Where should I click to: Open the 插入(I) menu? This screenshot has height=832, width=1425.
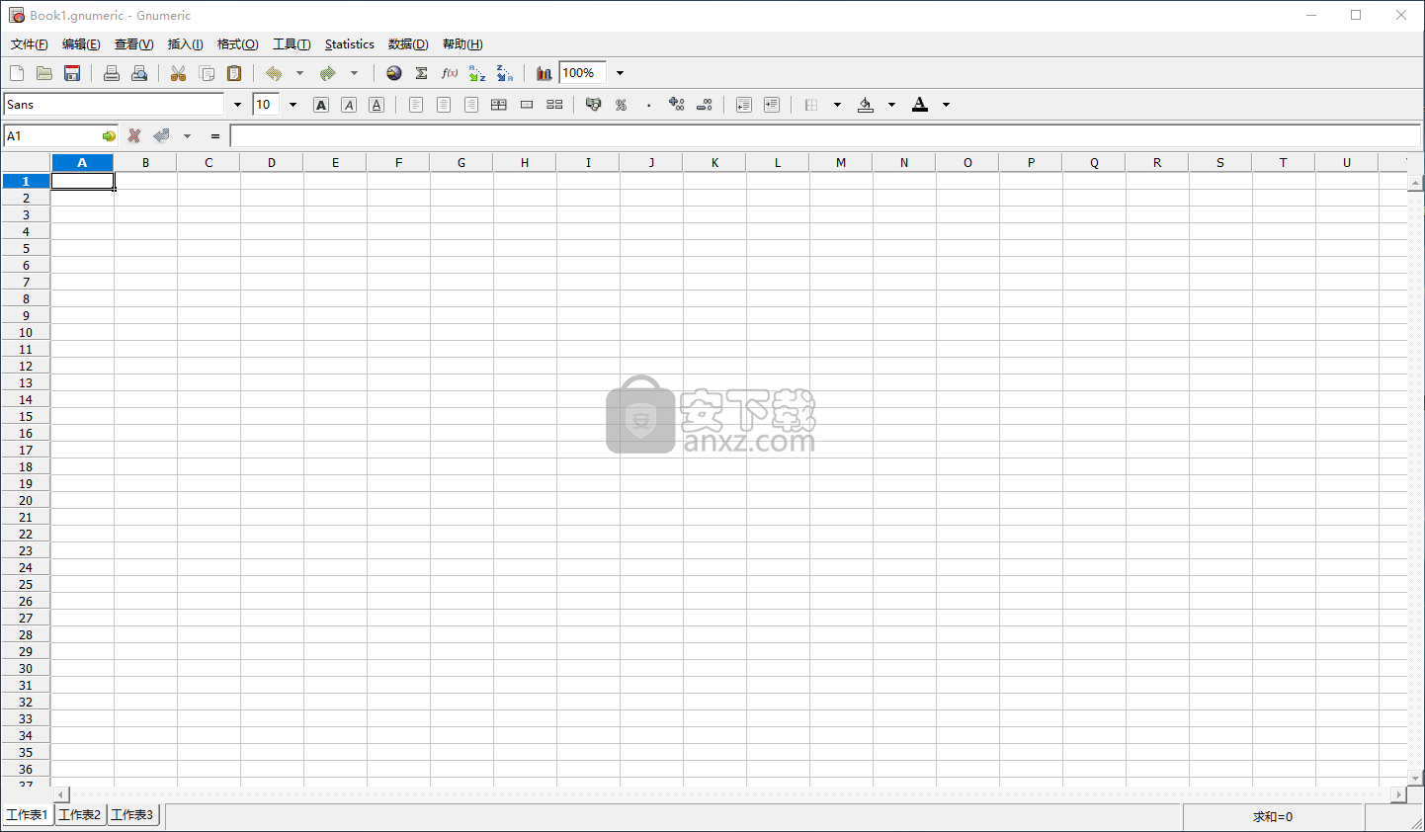(x=186, y=44)
